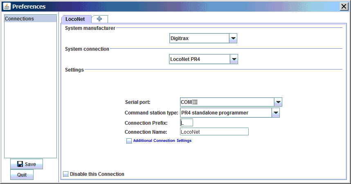The image size is (351, 184).
Task: Close the Preferences window
Action: [344, 7]
